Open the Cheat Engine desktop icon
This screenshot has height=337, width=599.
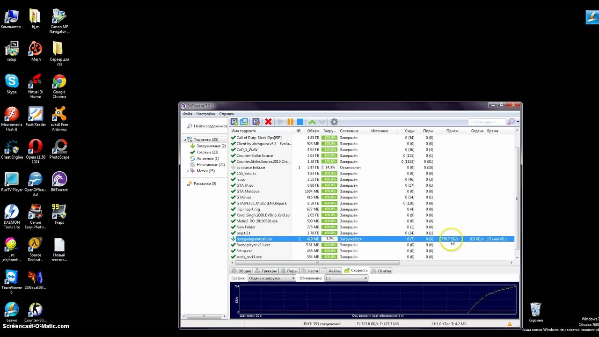pyautogui.click(x=12, y=149)
